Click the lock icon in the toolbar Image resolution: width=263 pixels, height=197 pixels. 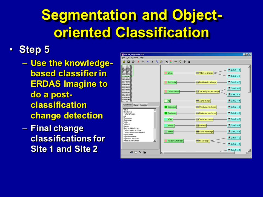[189, 62]
